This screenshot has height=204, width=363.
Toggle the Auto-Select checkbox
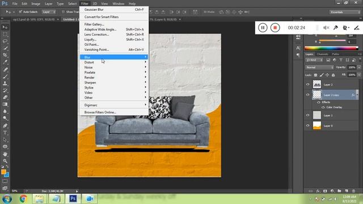(20, 11)
